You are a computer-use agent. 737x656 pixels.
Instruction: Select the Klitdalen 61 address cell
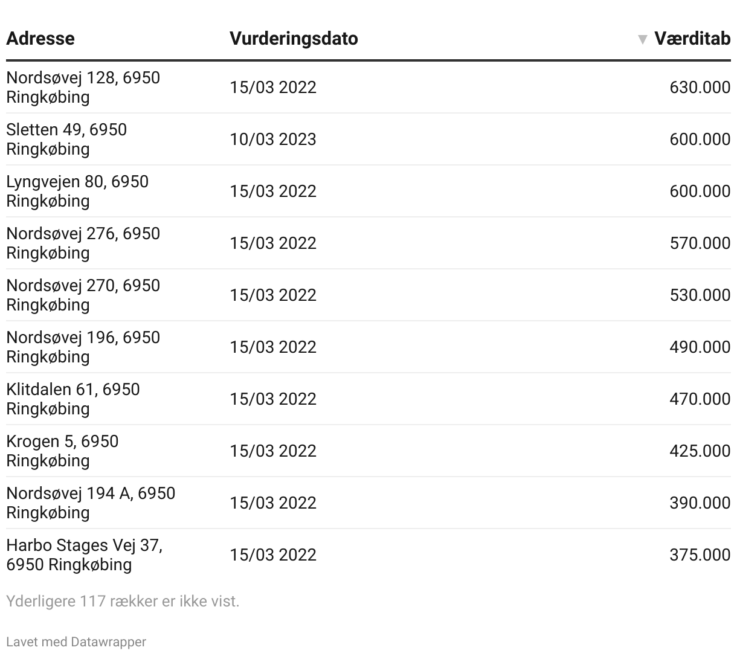72,399
